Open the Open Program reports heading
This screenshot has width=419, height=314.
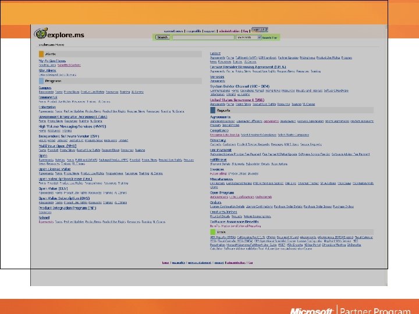coord(222,192)
